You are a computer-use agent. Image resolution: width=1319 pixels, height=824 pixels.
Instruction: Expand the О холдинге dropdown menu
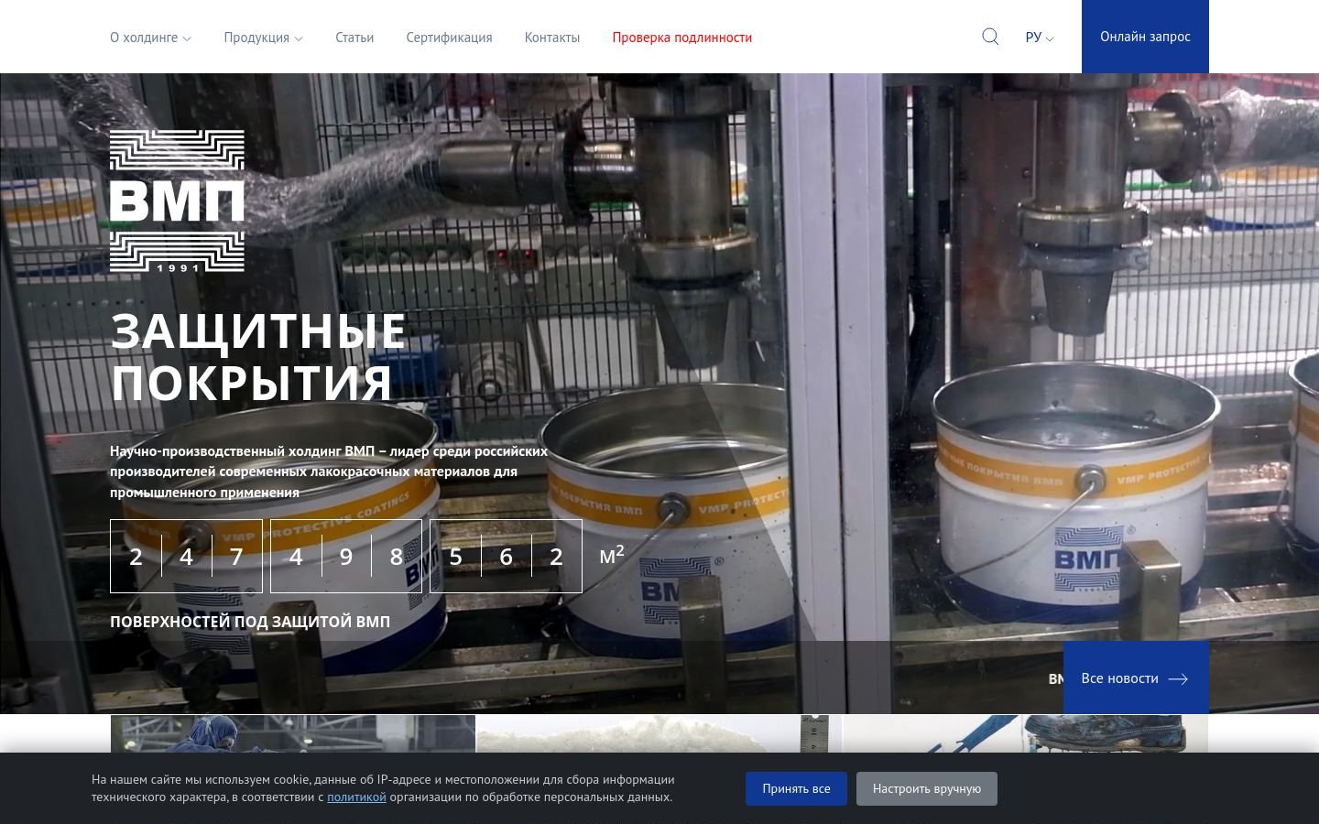(x=150, y=38)
